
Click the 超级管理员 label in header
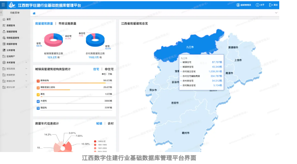pyautogui.click(x=246, y=5)
